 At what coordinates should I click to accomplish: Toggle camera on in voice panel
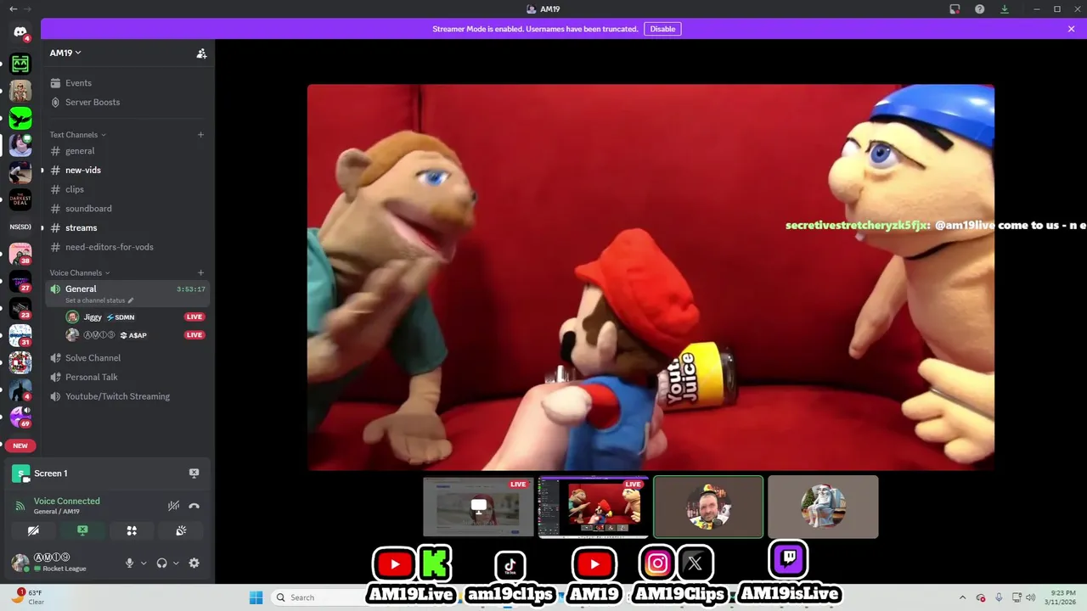pos(33,530)
